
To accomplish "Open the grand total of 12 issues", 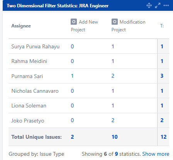I will click(164, 137).
